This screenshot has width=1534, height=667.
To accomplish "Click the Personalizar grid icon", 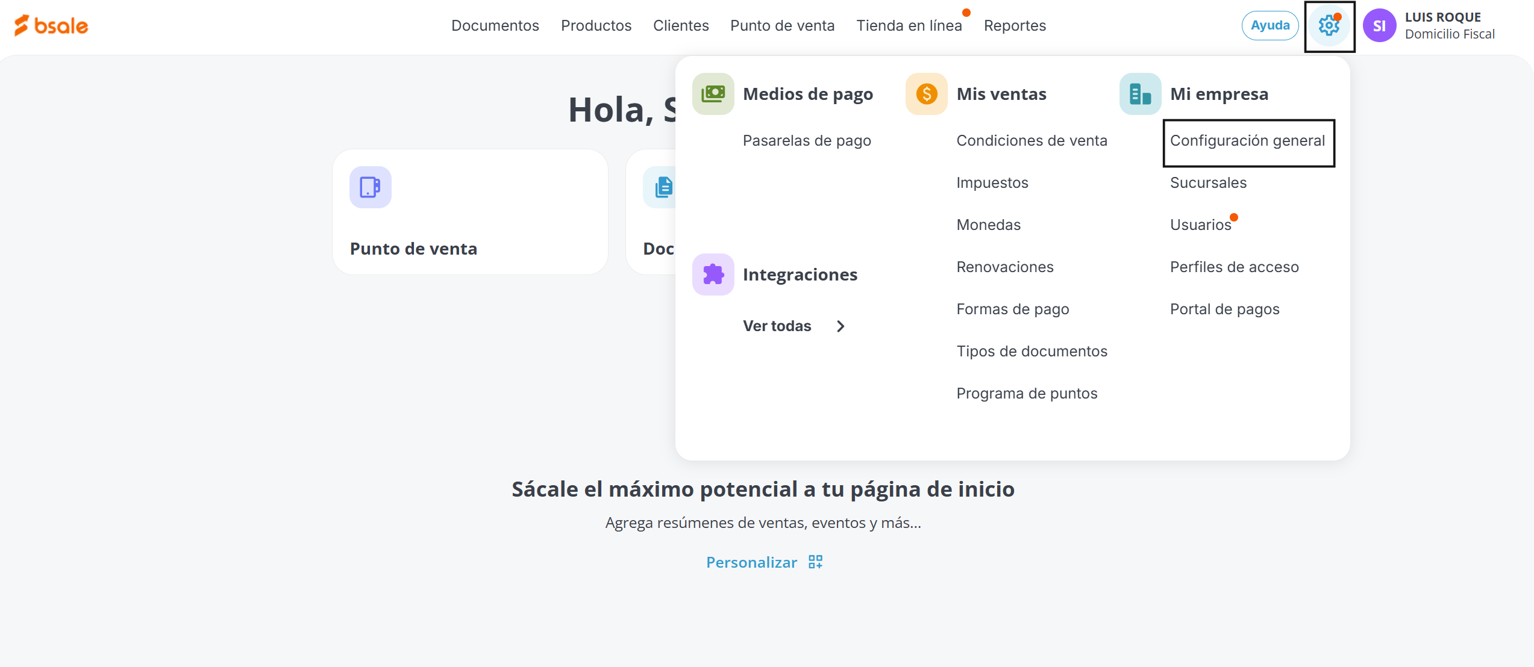I will (x=815, y=562).
